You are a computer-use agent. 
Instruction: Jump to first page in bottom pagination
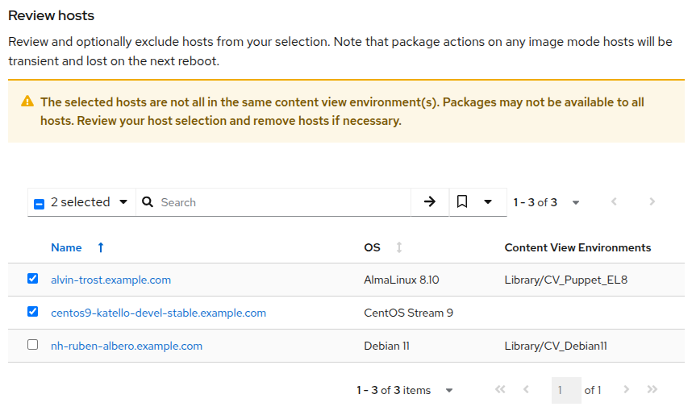(500, 389)
